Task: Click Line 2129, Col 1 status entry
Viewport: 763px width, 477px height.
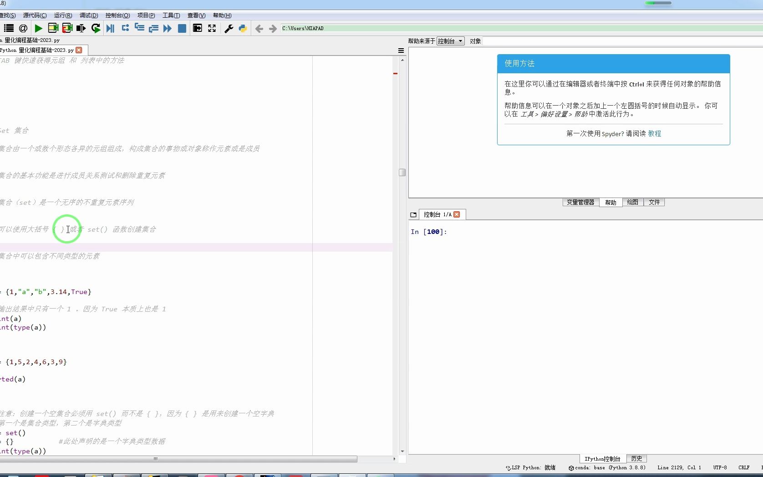Action: [x=679, y=468]
